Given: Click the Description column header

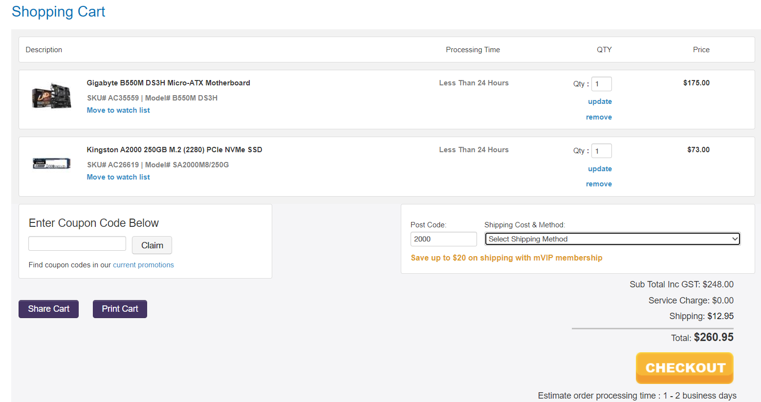Looking at the screenshot, I should coord(44,50).
